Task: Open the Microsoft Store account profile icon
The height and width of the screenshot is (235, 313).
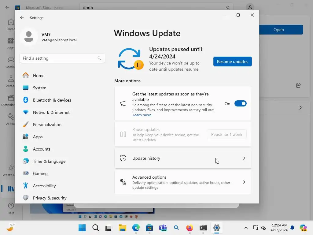Action: tap(250, 7)
